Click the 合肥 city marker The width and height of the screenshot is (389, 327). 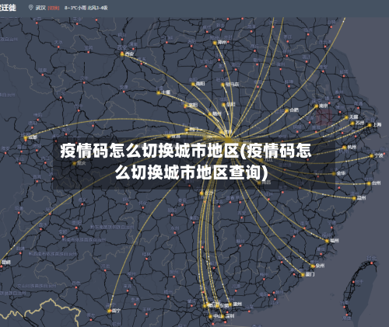[286, 111]
